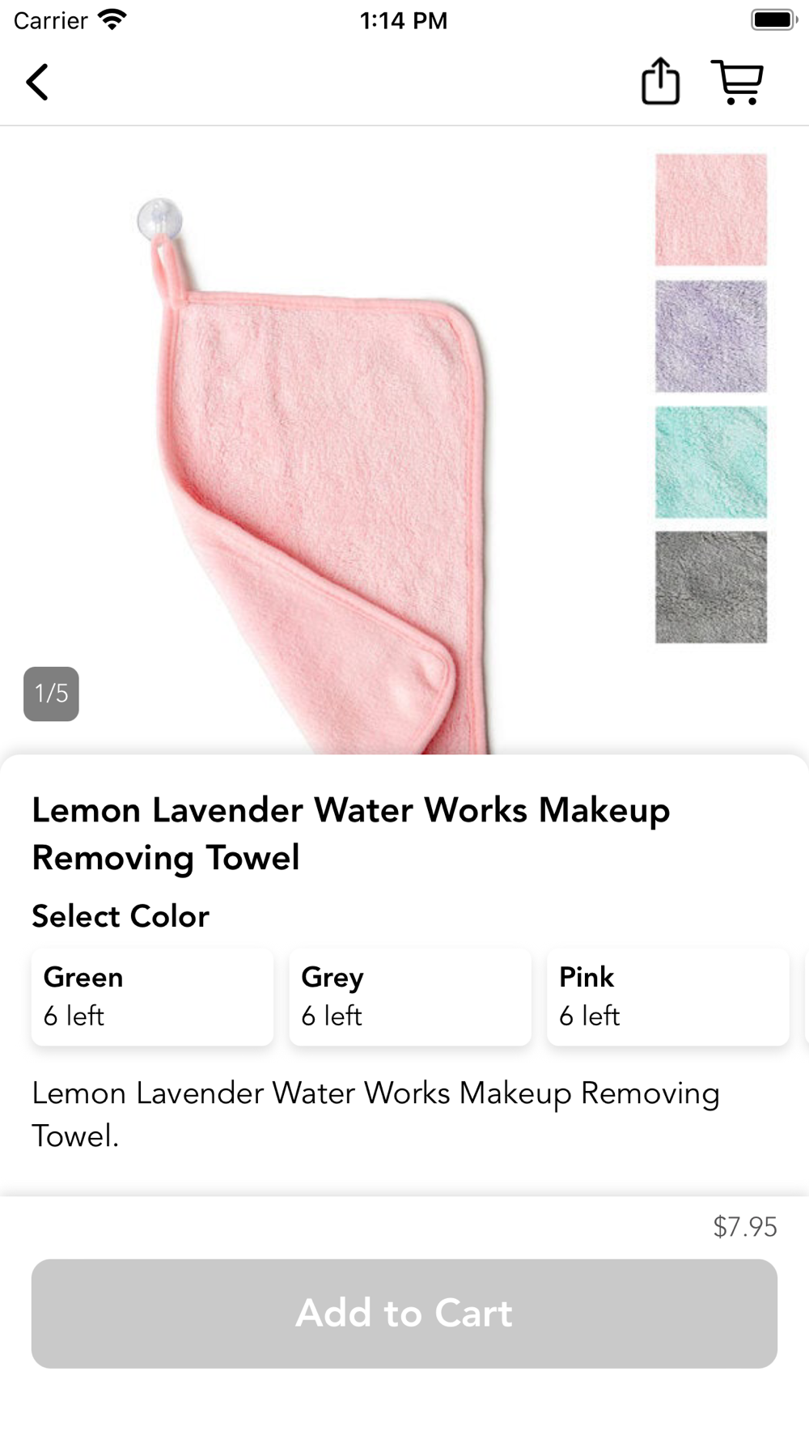The height and width of the screenshot is (1439, 809).
Task: Tap the battery indicator icon
Action: [x=774, y=19]
